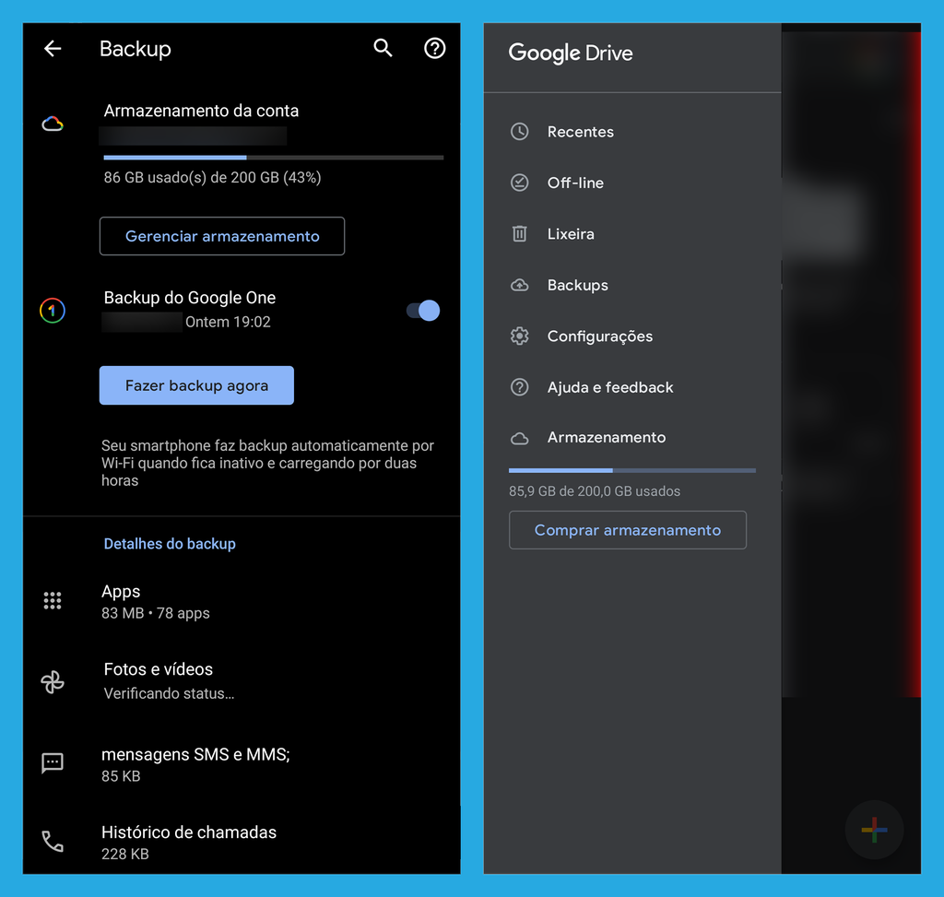Open Fotos e vídeos backup row

[x=242, y=681]
